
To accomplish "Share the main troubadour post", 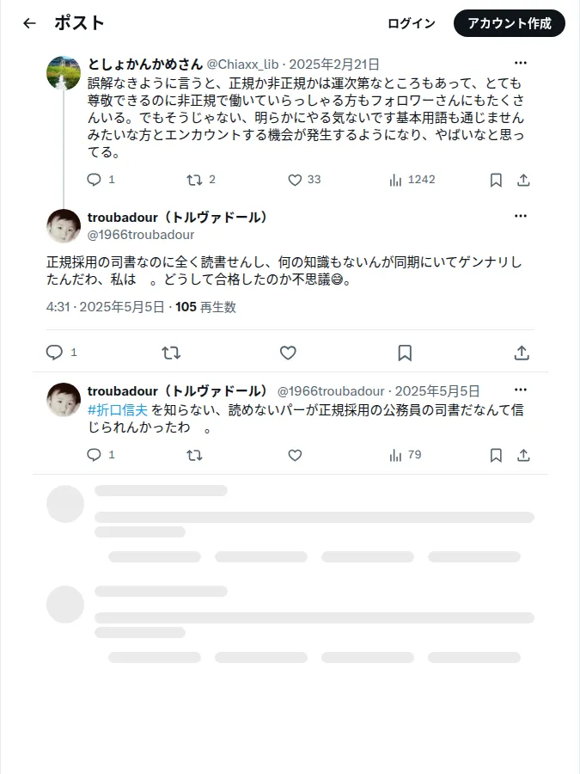I will 522,353.
